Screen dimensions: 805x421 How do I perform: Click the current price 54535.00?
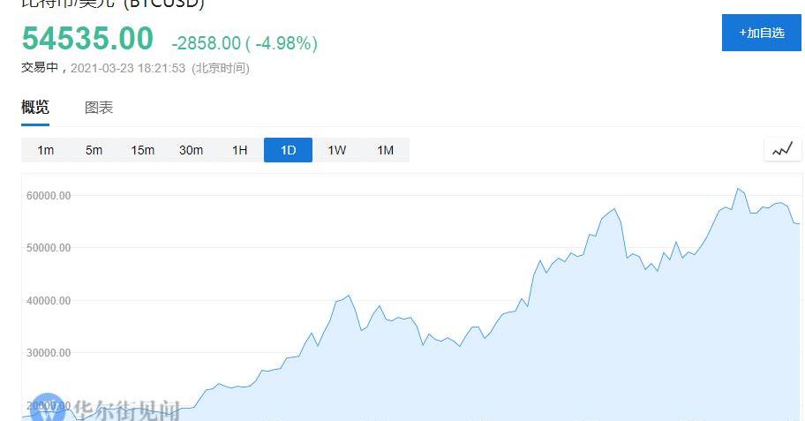87,39
